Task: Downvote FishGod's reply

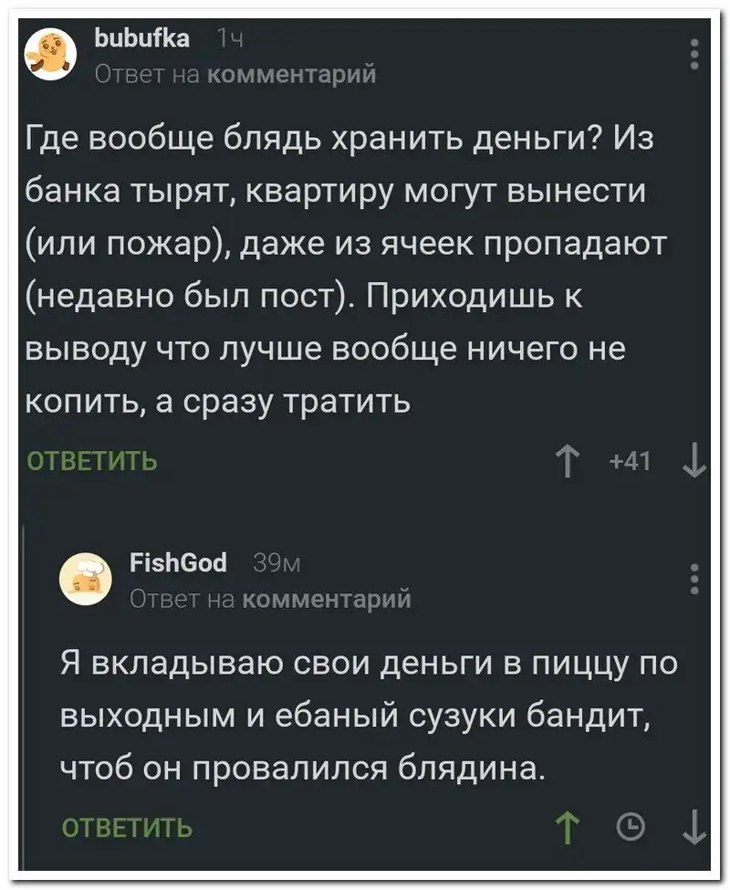Action: click(x=694, y=827)
